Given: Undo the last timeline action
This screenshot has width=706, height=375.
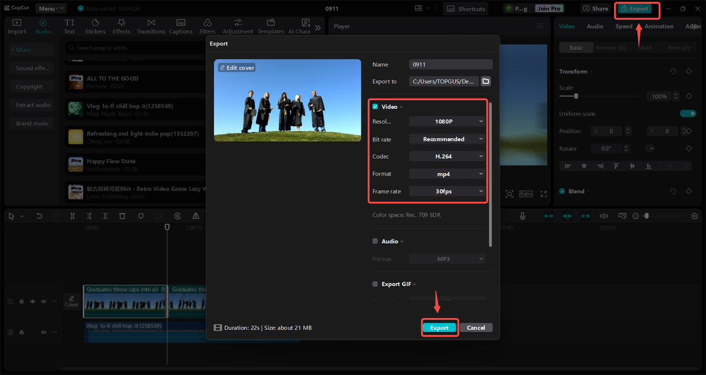Looking at the screenshot, I should [x=39, y=216].
